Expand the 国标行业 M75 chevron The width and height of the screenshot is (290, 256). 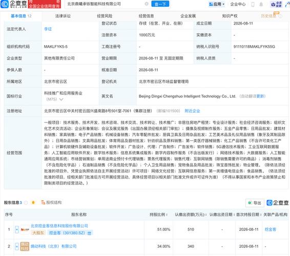[61, 99]
